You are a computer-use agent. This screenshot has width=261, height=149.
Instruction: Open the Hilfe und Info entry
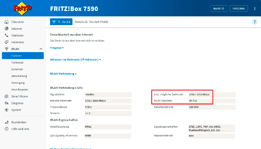click(20, 129)
